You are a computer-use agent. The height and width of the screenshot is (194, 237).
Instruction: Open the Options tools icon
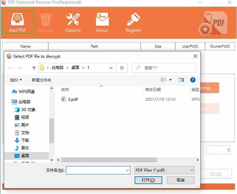(x=73, y=19)
